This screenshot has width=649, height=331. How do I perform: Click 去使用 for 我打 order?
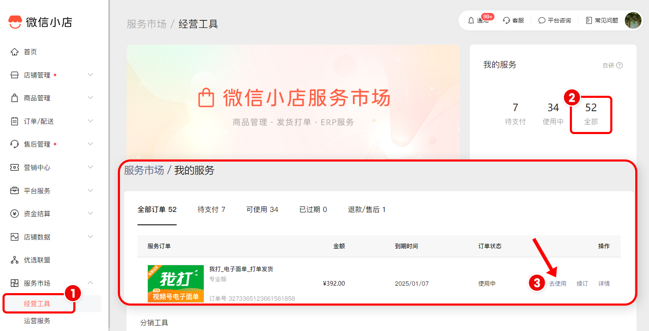(x=557, y=284)
